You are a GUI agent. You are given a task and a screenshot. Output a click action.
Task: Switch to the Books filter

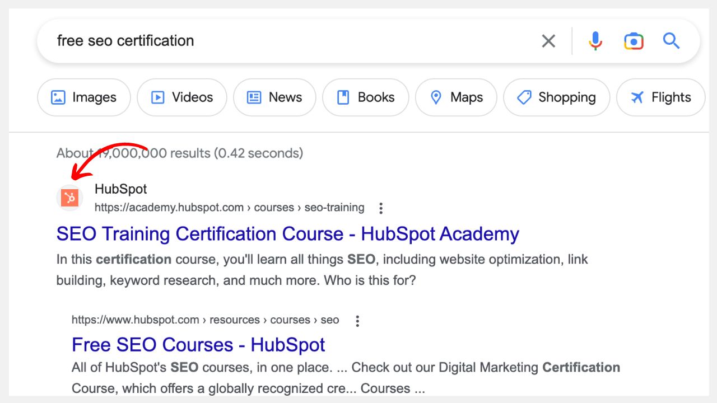366,97
